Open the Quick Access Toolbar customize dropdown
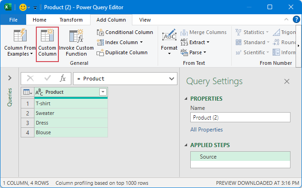The width and height of the screenshot is (302, 188). [x=35, y=8]
